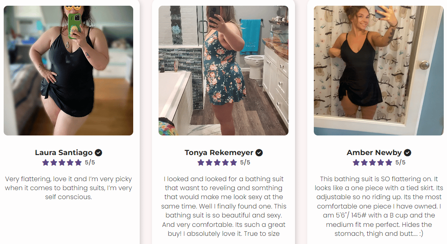Screen dimensions: 447x244
Task: Click the last star in Amber Newby's rating
Action: click(x=389, y=162)
